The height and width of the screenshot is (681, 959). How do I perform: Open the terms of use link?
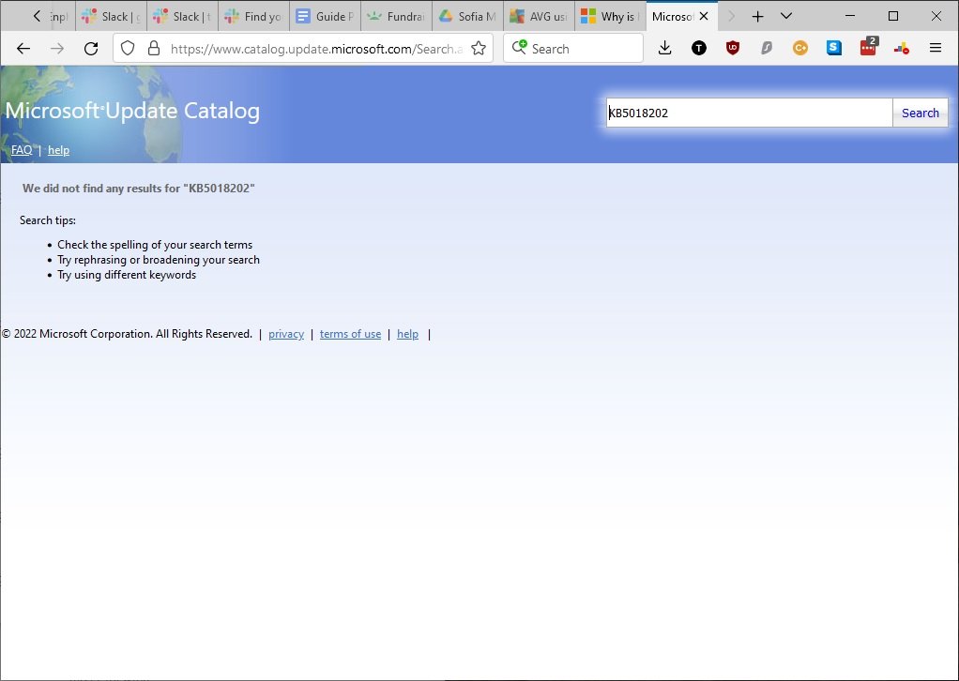(350, 334)
